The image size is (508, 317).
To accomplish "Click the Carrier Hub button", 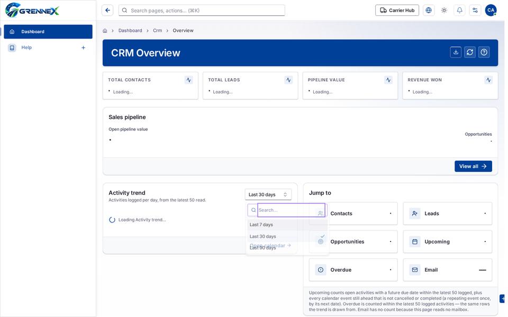I will point(397,11).
